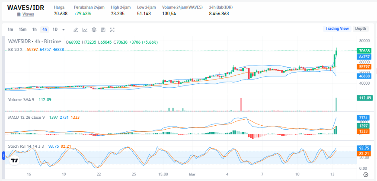
Task: Expand the timeframe dropdown arrow
Action: click(x=64, y=29)
